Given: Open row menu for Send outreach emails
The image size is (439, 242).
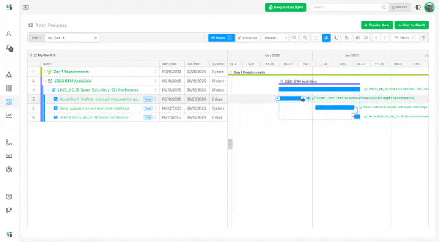Looking at the screenshot, I should pos(155,108).
